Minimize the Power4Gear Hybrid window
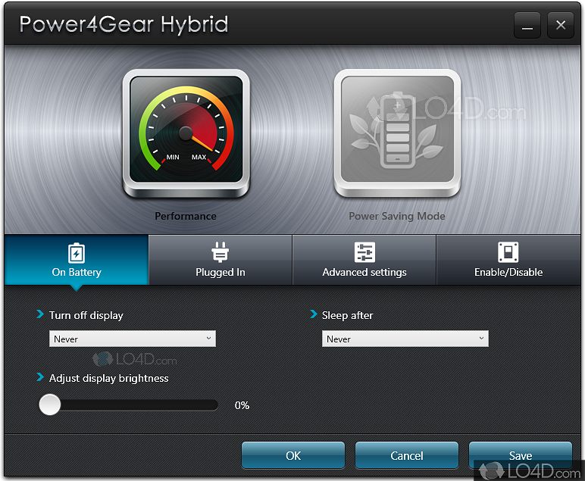Viewport: 585px width, 481px height. (527, 25)
